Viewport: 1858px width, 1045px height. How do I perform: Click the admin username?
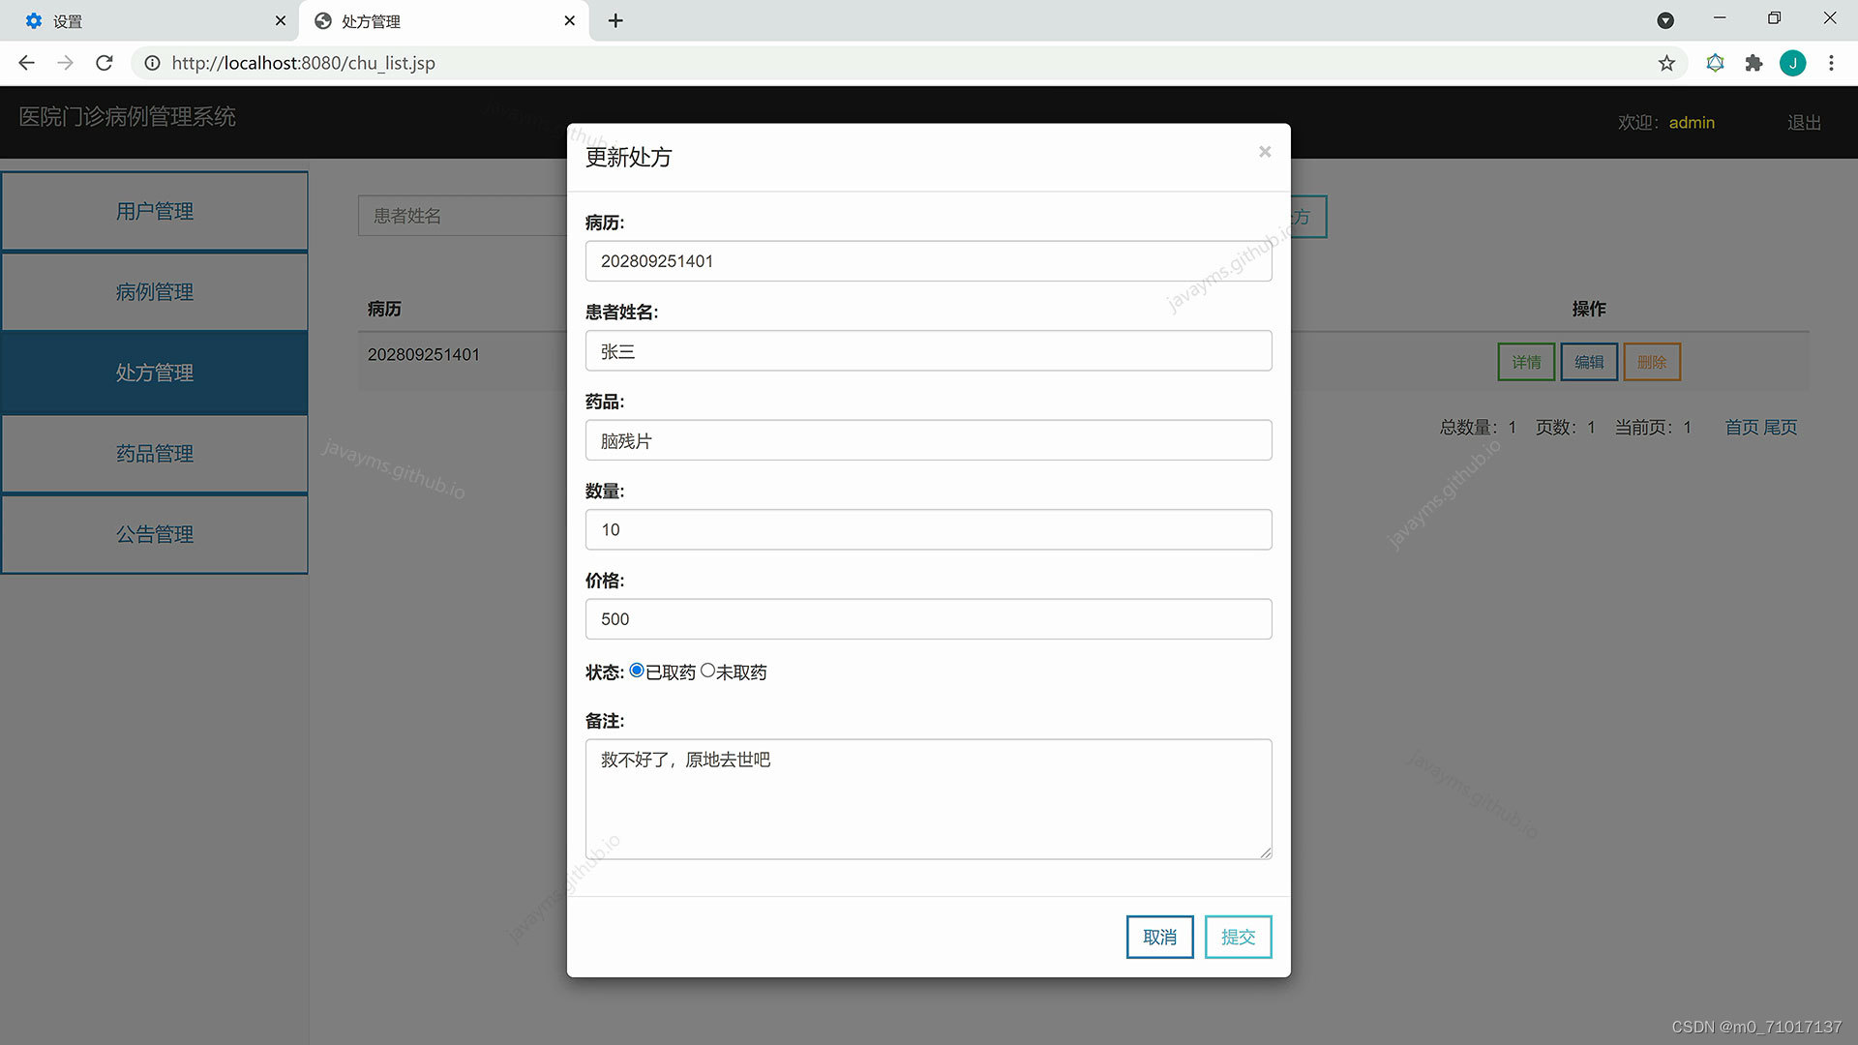[1692, 123]
